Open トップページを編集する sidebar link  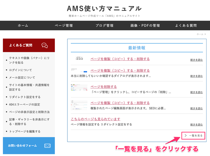[x=25, y=132]
